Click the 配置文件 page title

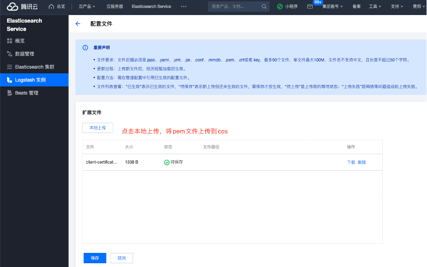[x=101, y=24]
